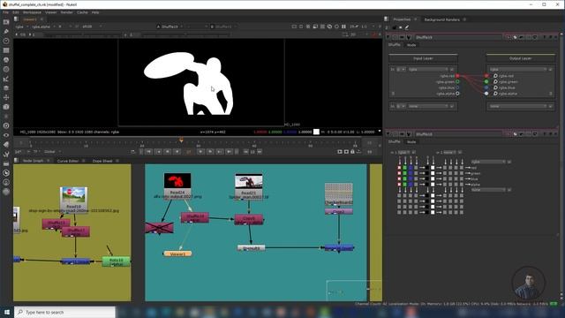Open the Particles nodes toolbar icon
This screenshot has height=318, width=565.
6,117
